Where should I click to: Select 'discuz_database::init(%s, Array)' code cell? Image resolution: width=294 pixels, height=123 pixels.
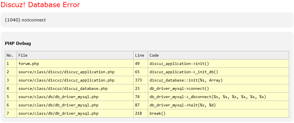tap(218, 80)
